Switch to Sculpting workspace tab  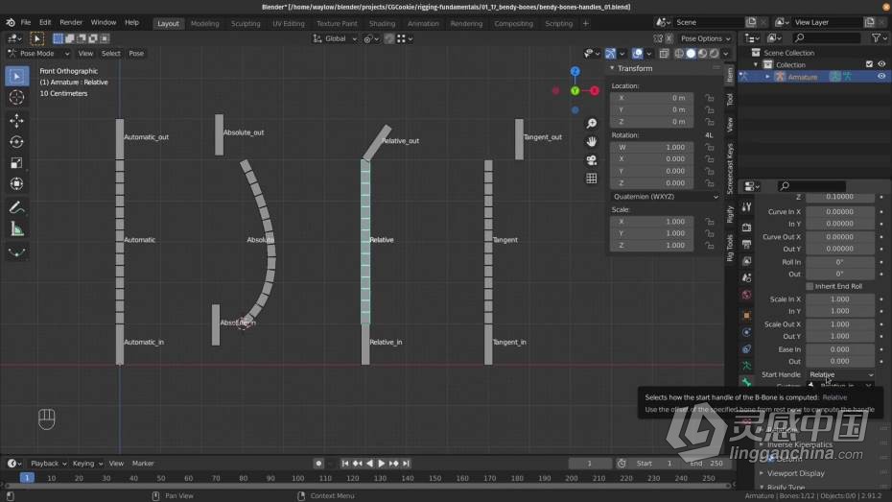coord(246,23)
